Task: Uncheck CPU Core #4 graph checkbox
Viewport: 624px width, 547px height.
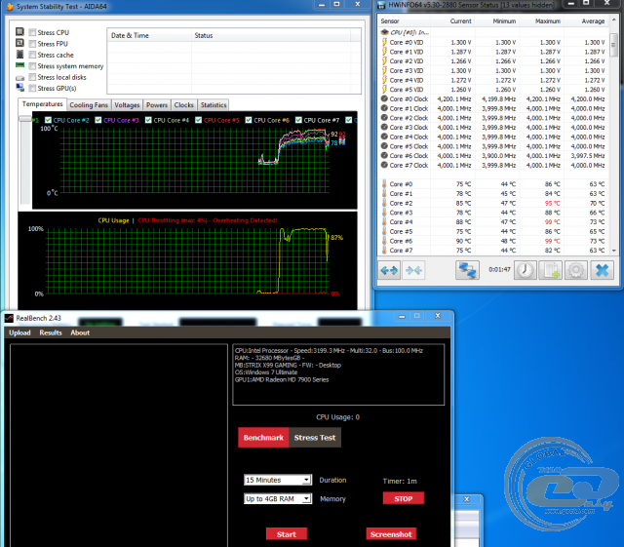Action: (x=148, y=120)
